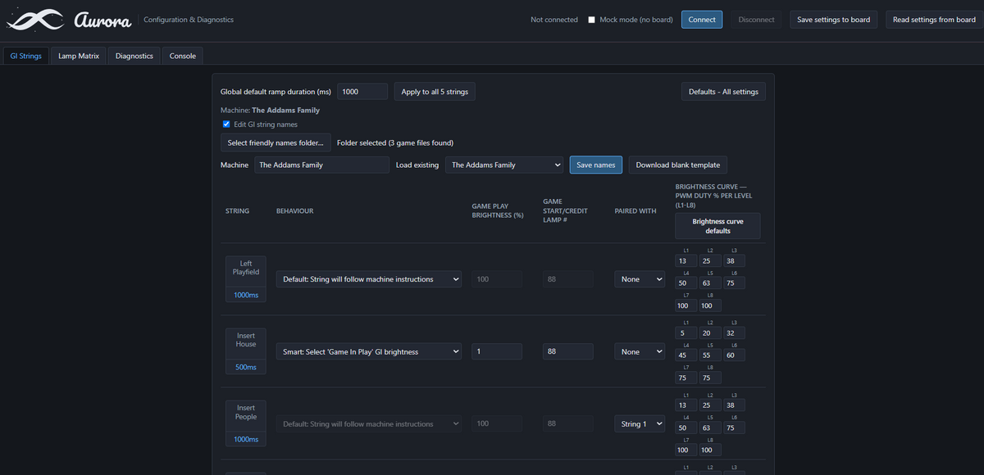Click the Insert People 1000ms ramp button

click(246, 439)
